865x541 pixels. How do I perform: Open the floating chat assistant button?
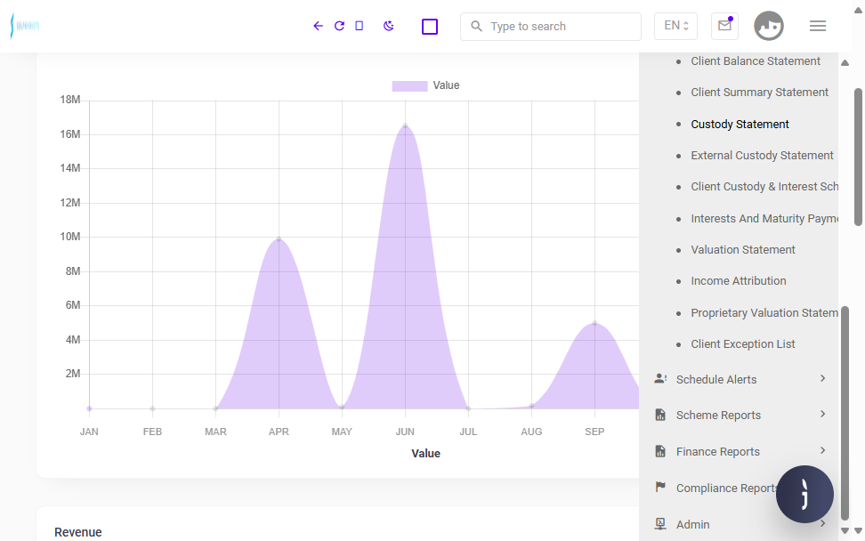click(804, 495)
